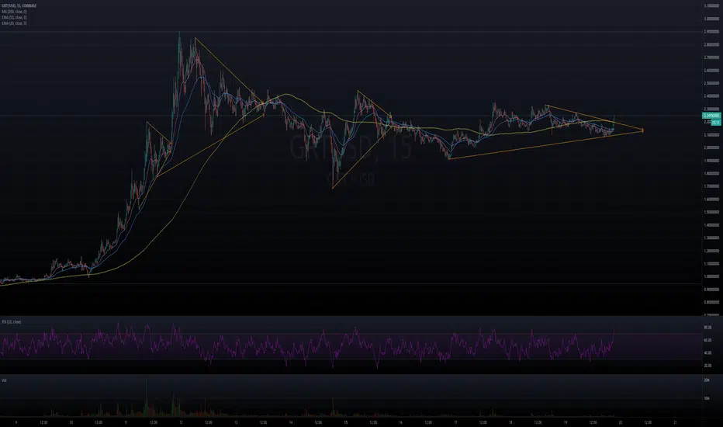Click the date label 14 on the time axis

pyautogui.click(x=290, y=422)
